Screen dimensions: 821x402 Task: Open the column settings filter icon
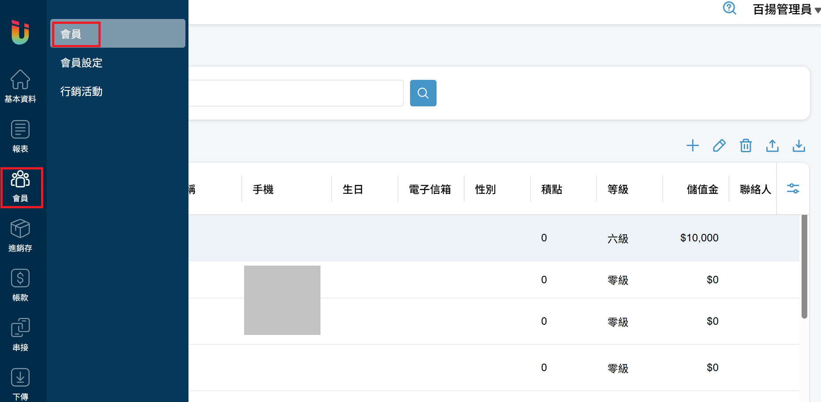click(793, 189)
